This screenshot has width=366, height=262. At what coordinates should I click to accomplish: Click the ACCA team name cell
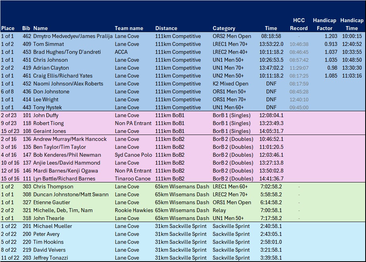point(122,52)
